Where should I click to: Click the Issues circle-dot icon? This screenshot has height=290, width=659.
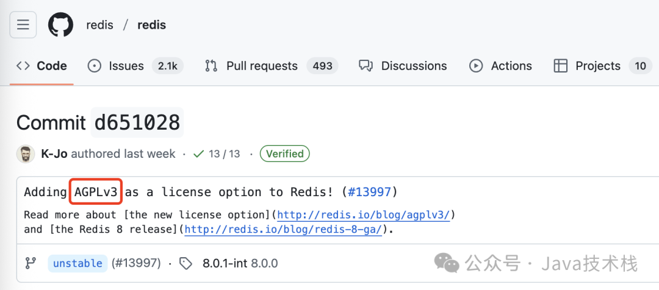[95, 66]
